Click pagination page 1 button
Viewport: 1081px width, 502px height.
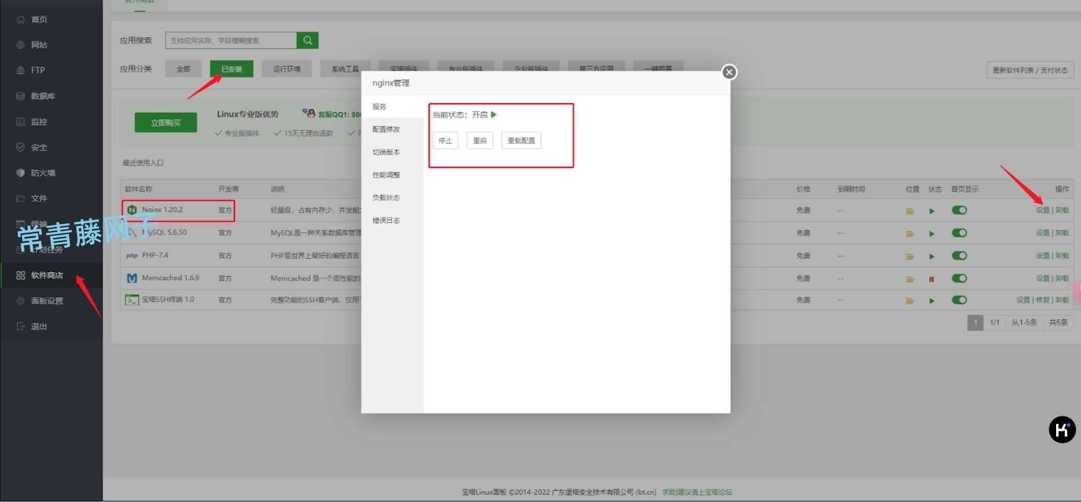click(x=975, y=323)
